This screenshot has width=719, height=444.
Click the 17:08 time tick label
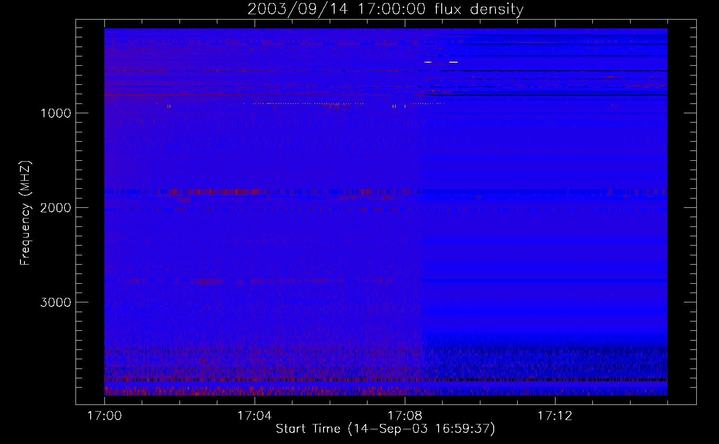pos(405,416)
